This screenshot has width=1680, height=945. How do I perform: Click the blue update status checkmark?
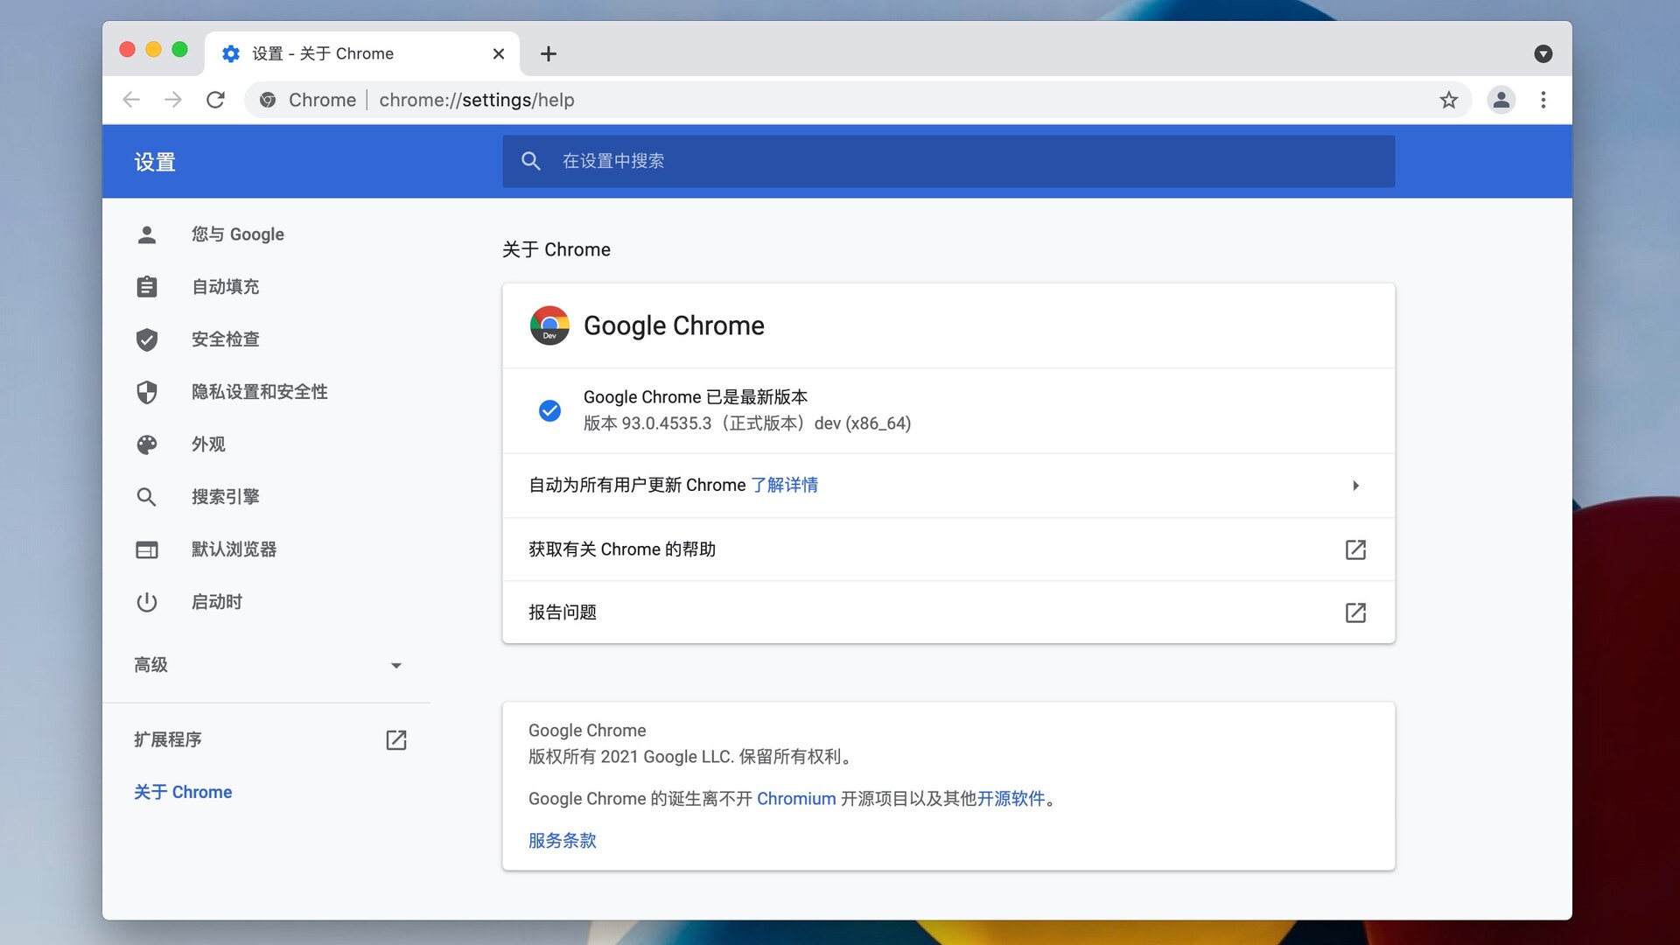click(x=549, y=410)
